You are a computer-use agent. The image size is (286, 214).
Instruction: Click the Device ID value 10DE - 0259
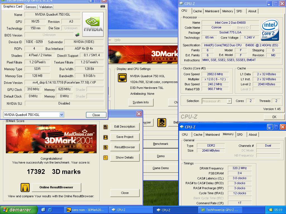click(34, 42)
